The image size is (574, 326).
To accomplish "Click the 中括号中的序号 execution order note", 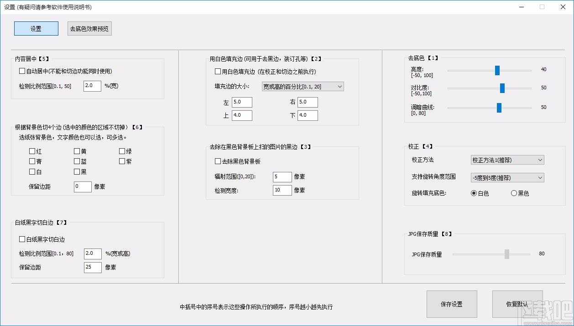I will click(256, 307).
